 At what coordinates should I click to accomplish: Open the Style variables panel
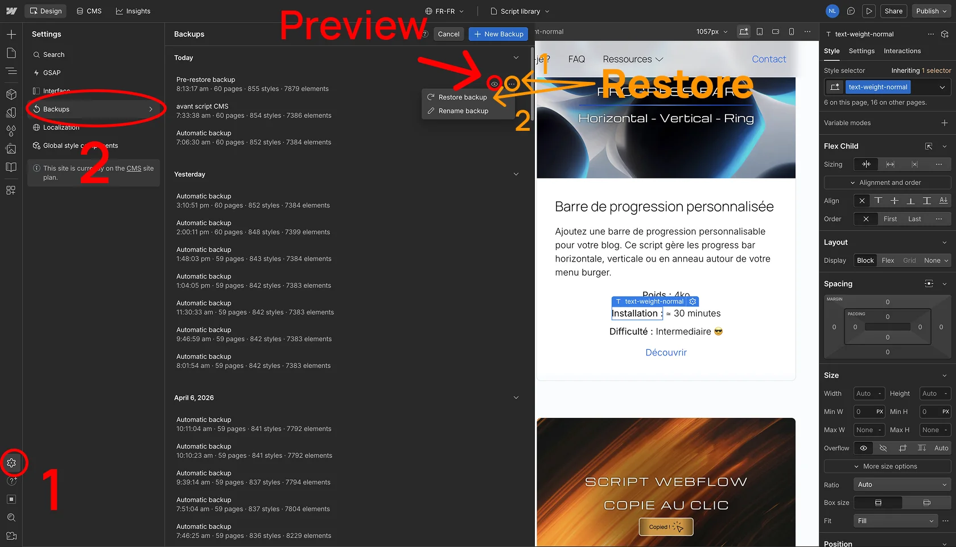[11, 131]
